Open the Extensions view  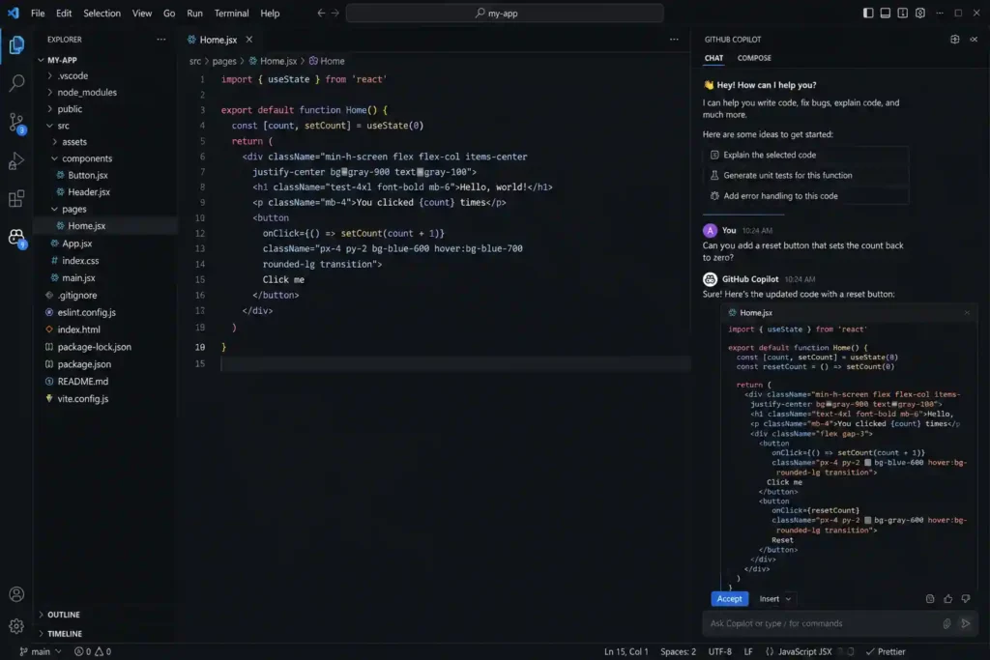tap(16, 199)
